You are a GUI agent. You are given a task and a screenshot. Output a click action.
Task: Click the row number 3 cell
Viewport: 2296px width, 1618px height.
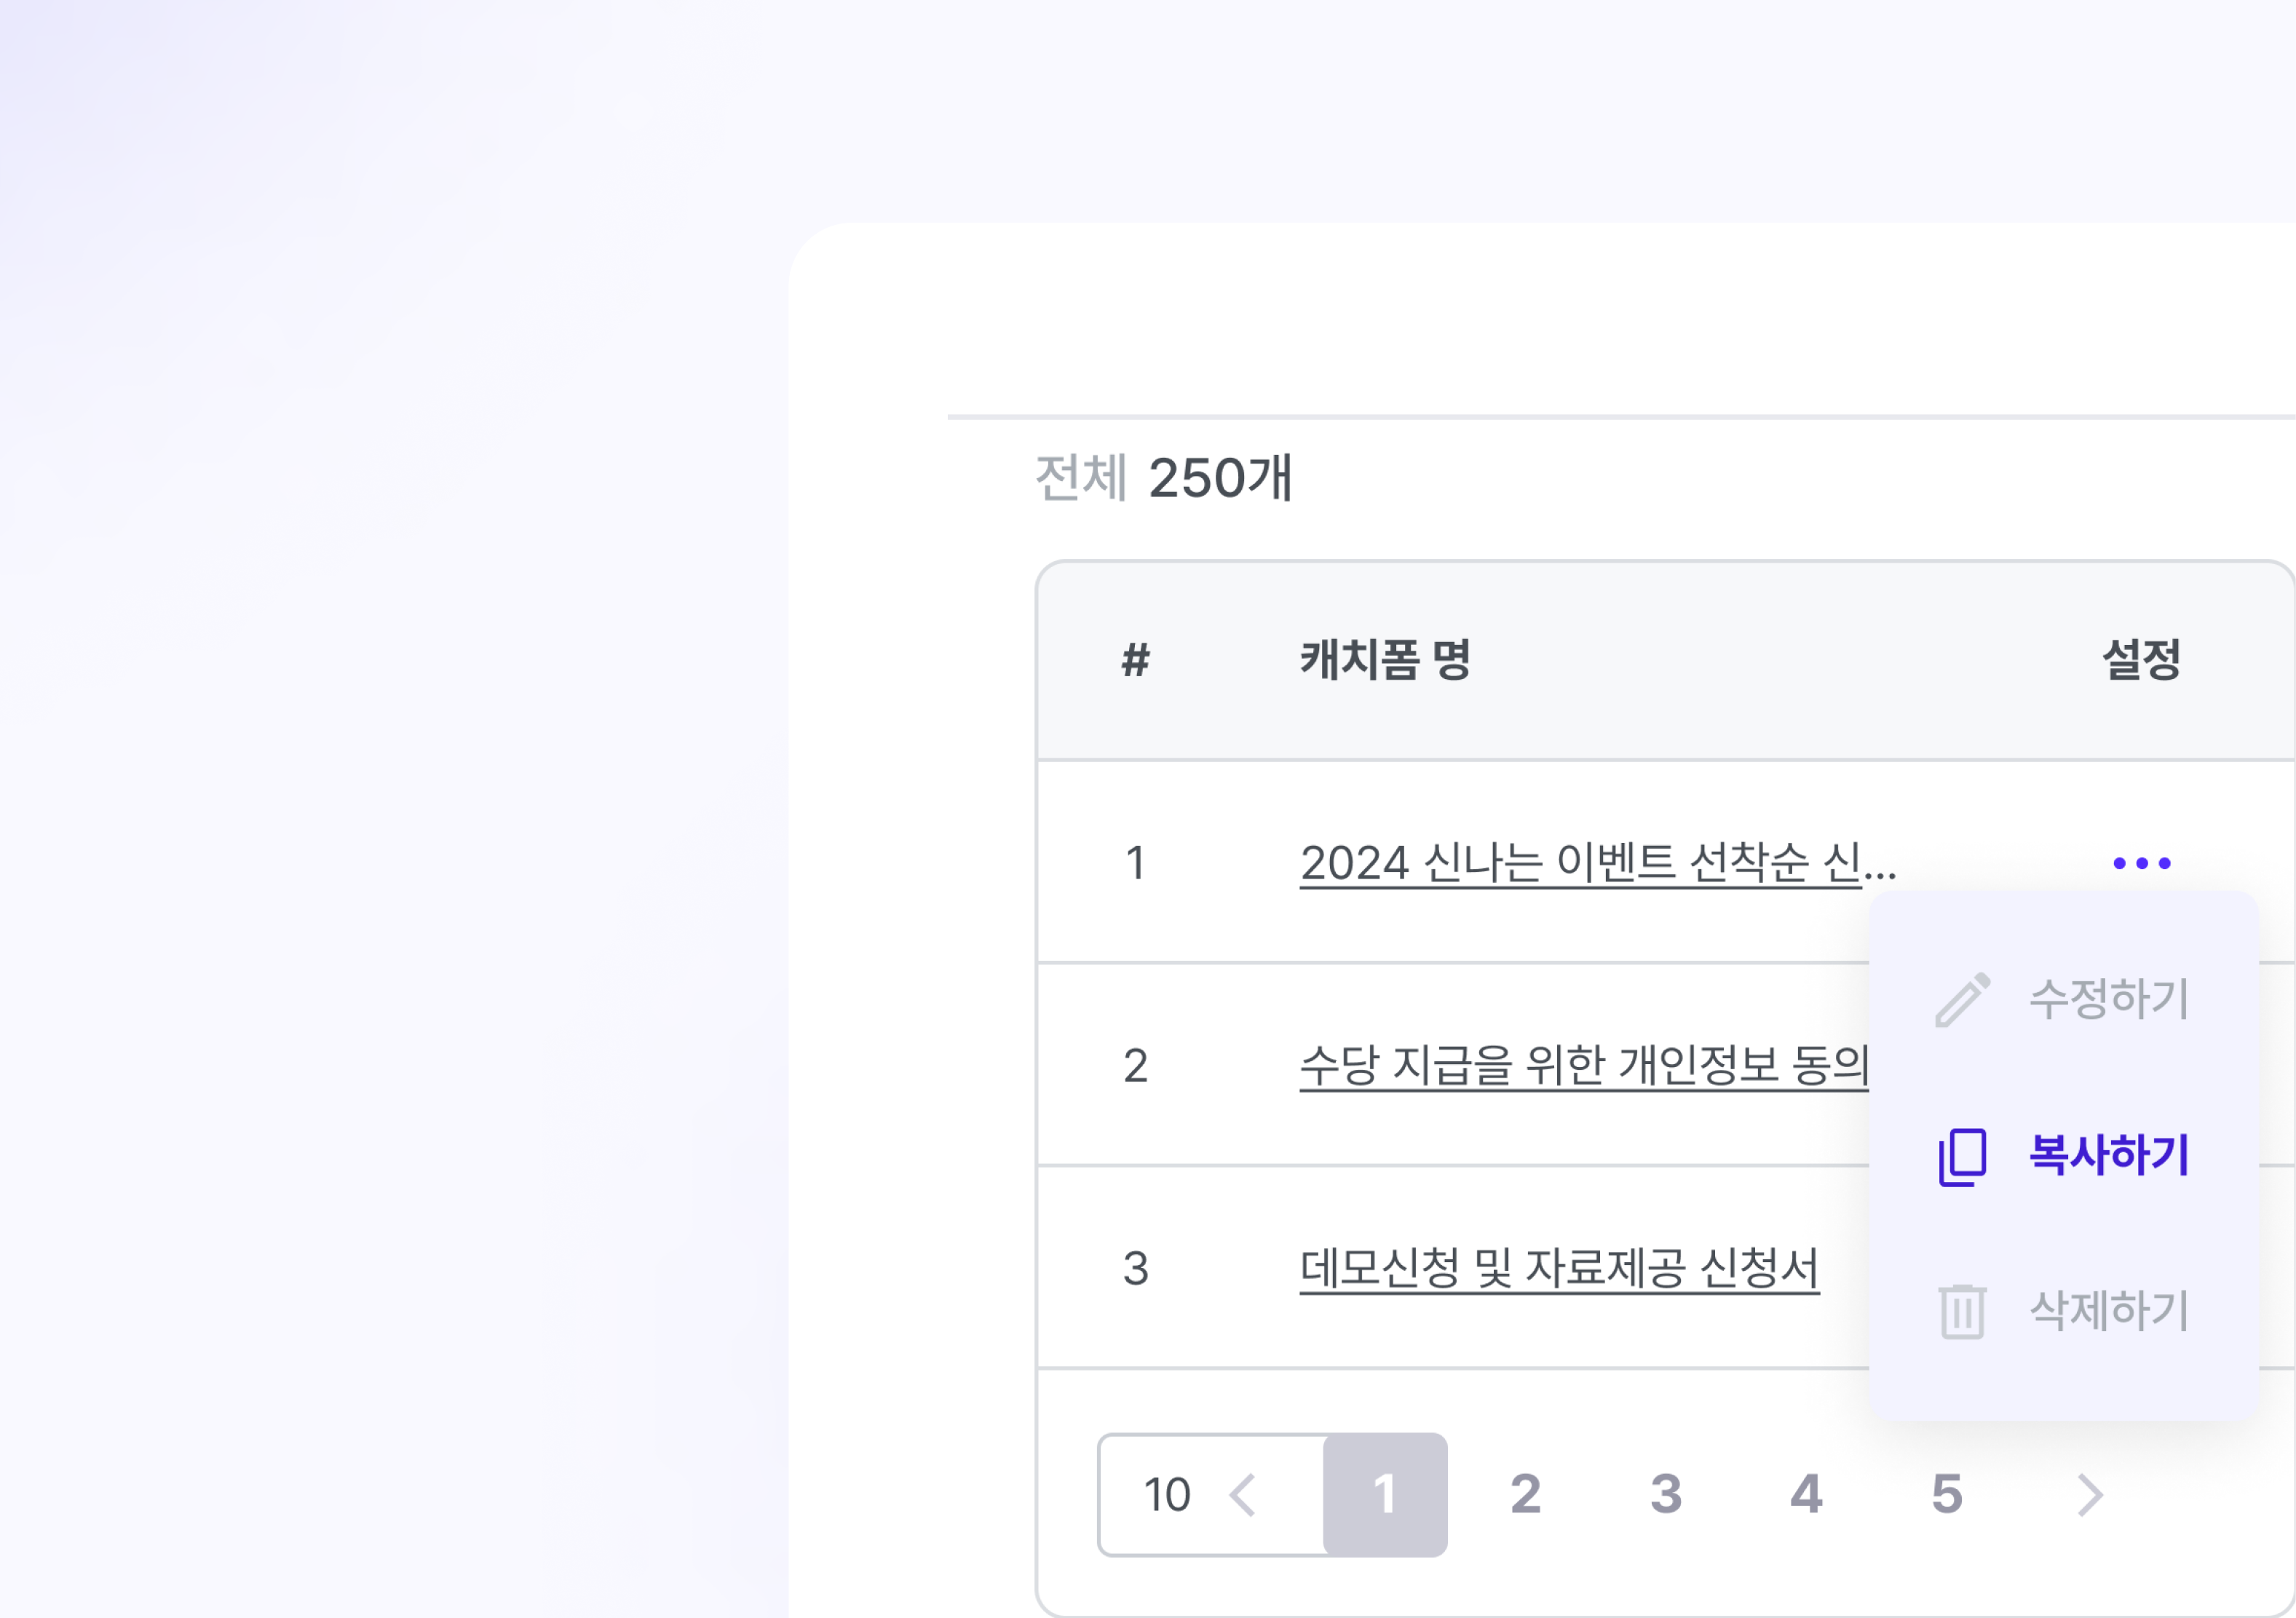coord(1136,1269)
